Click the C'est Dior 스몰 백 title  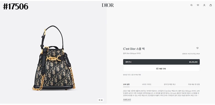pyautogui.click(x=134, y=49)
